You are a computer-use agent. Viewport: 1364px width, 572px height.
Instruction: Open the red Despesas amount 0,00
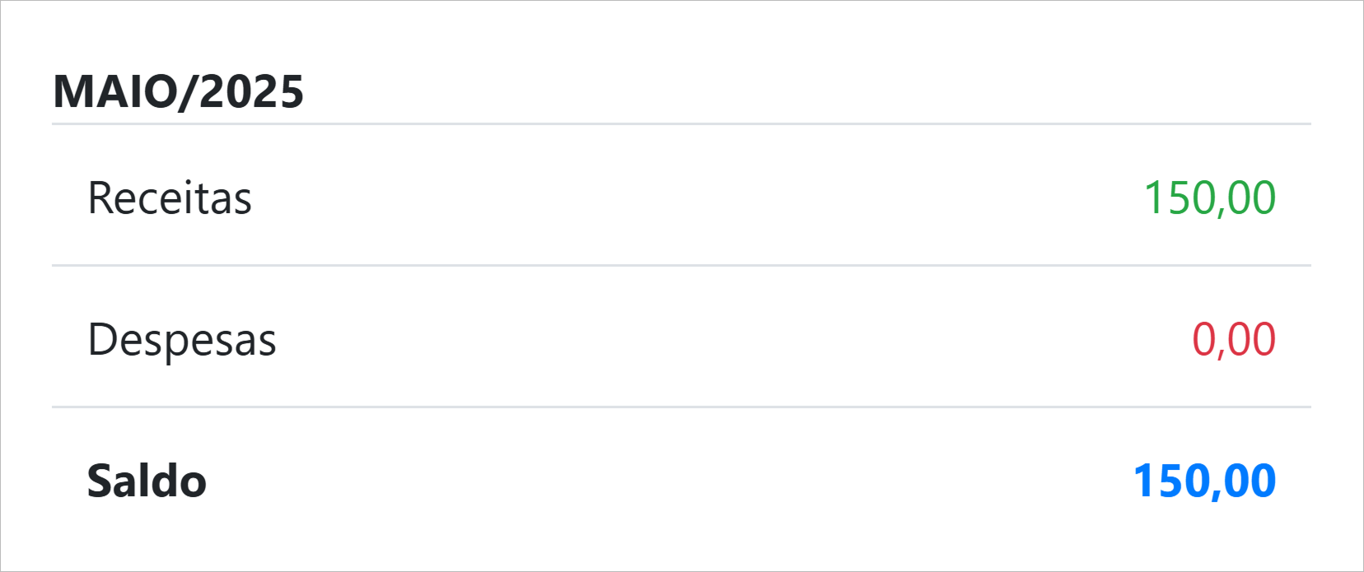[1233, 340]
